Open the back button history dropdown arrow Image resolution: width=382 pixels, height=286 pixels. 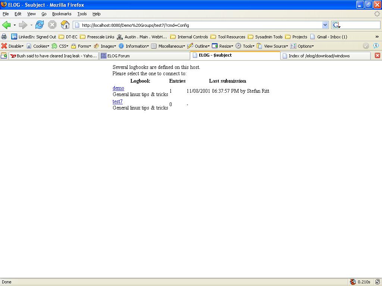pos(15,25)
